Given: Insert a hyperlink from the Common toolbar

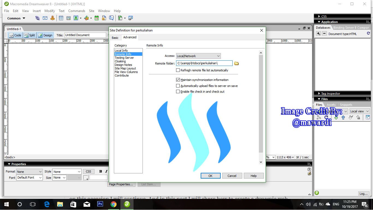Looking at the screenshot, I should [x=37, y=18].
